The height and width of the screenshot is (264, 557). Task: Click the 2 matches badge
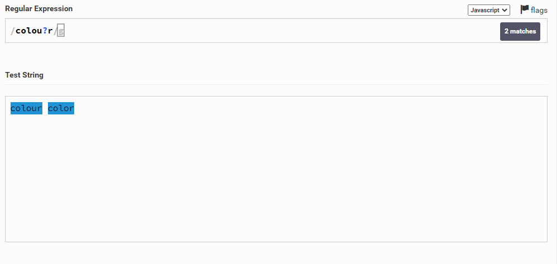520,31
